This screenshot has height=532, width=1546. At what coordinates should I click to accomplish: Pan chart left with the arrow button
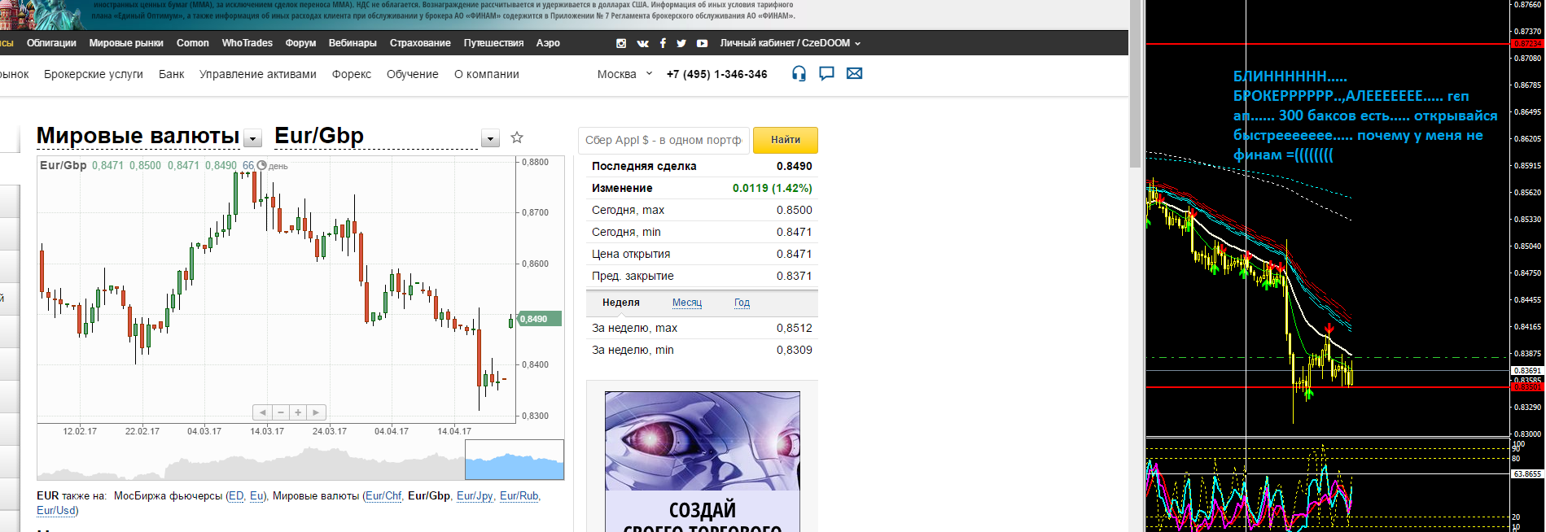(x=262, y=412)
